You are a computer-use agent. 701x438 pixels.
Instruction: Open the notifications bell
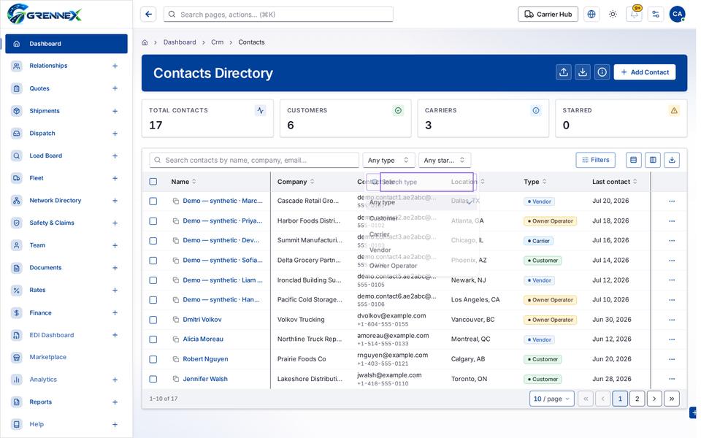[x=634, y=15]
